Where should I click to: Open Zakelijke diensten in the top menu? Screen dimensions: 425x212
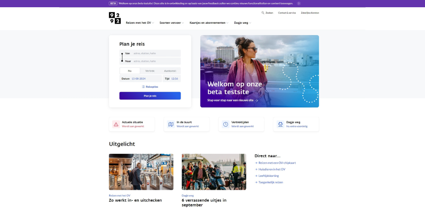click(x=310, y=13)
